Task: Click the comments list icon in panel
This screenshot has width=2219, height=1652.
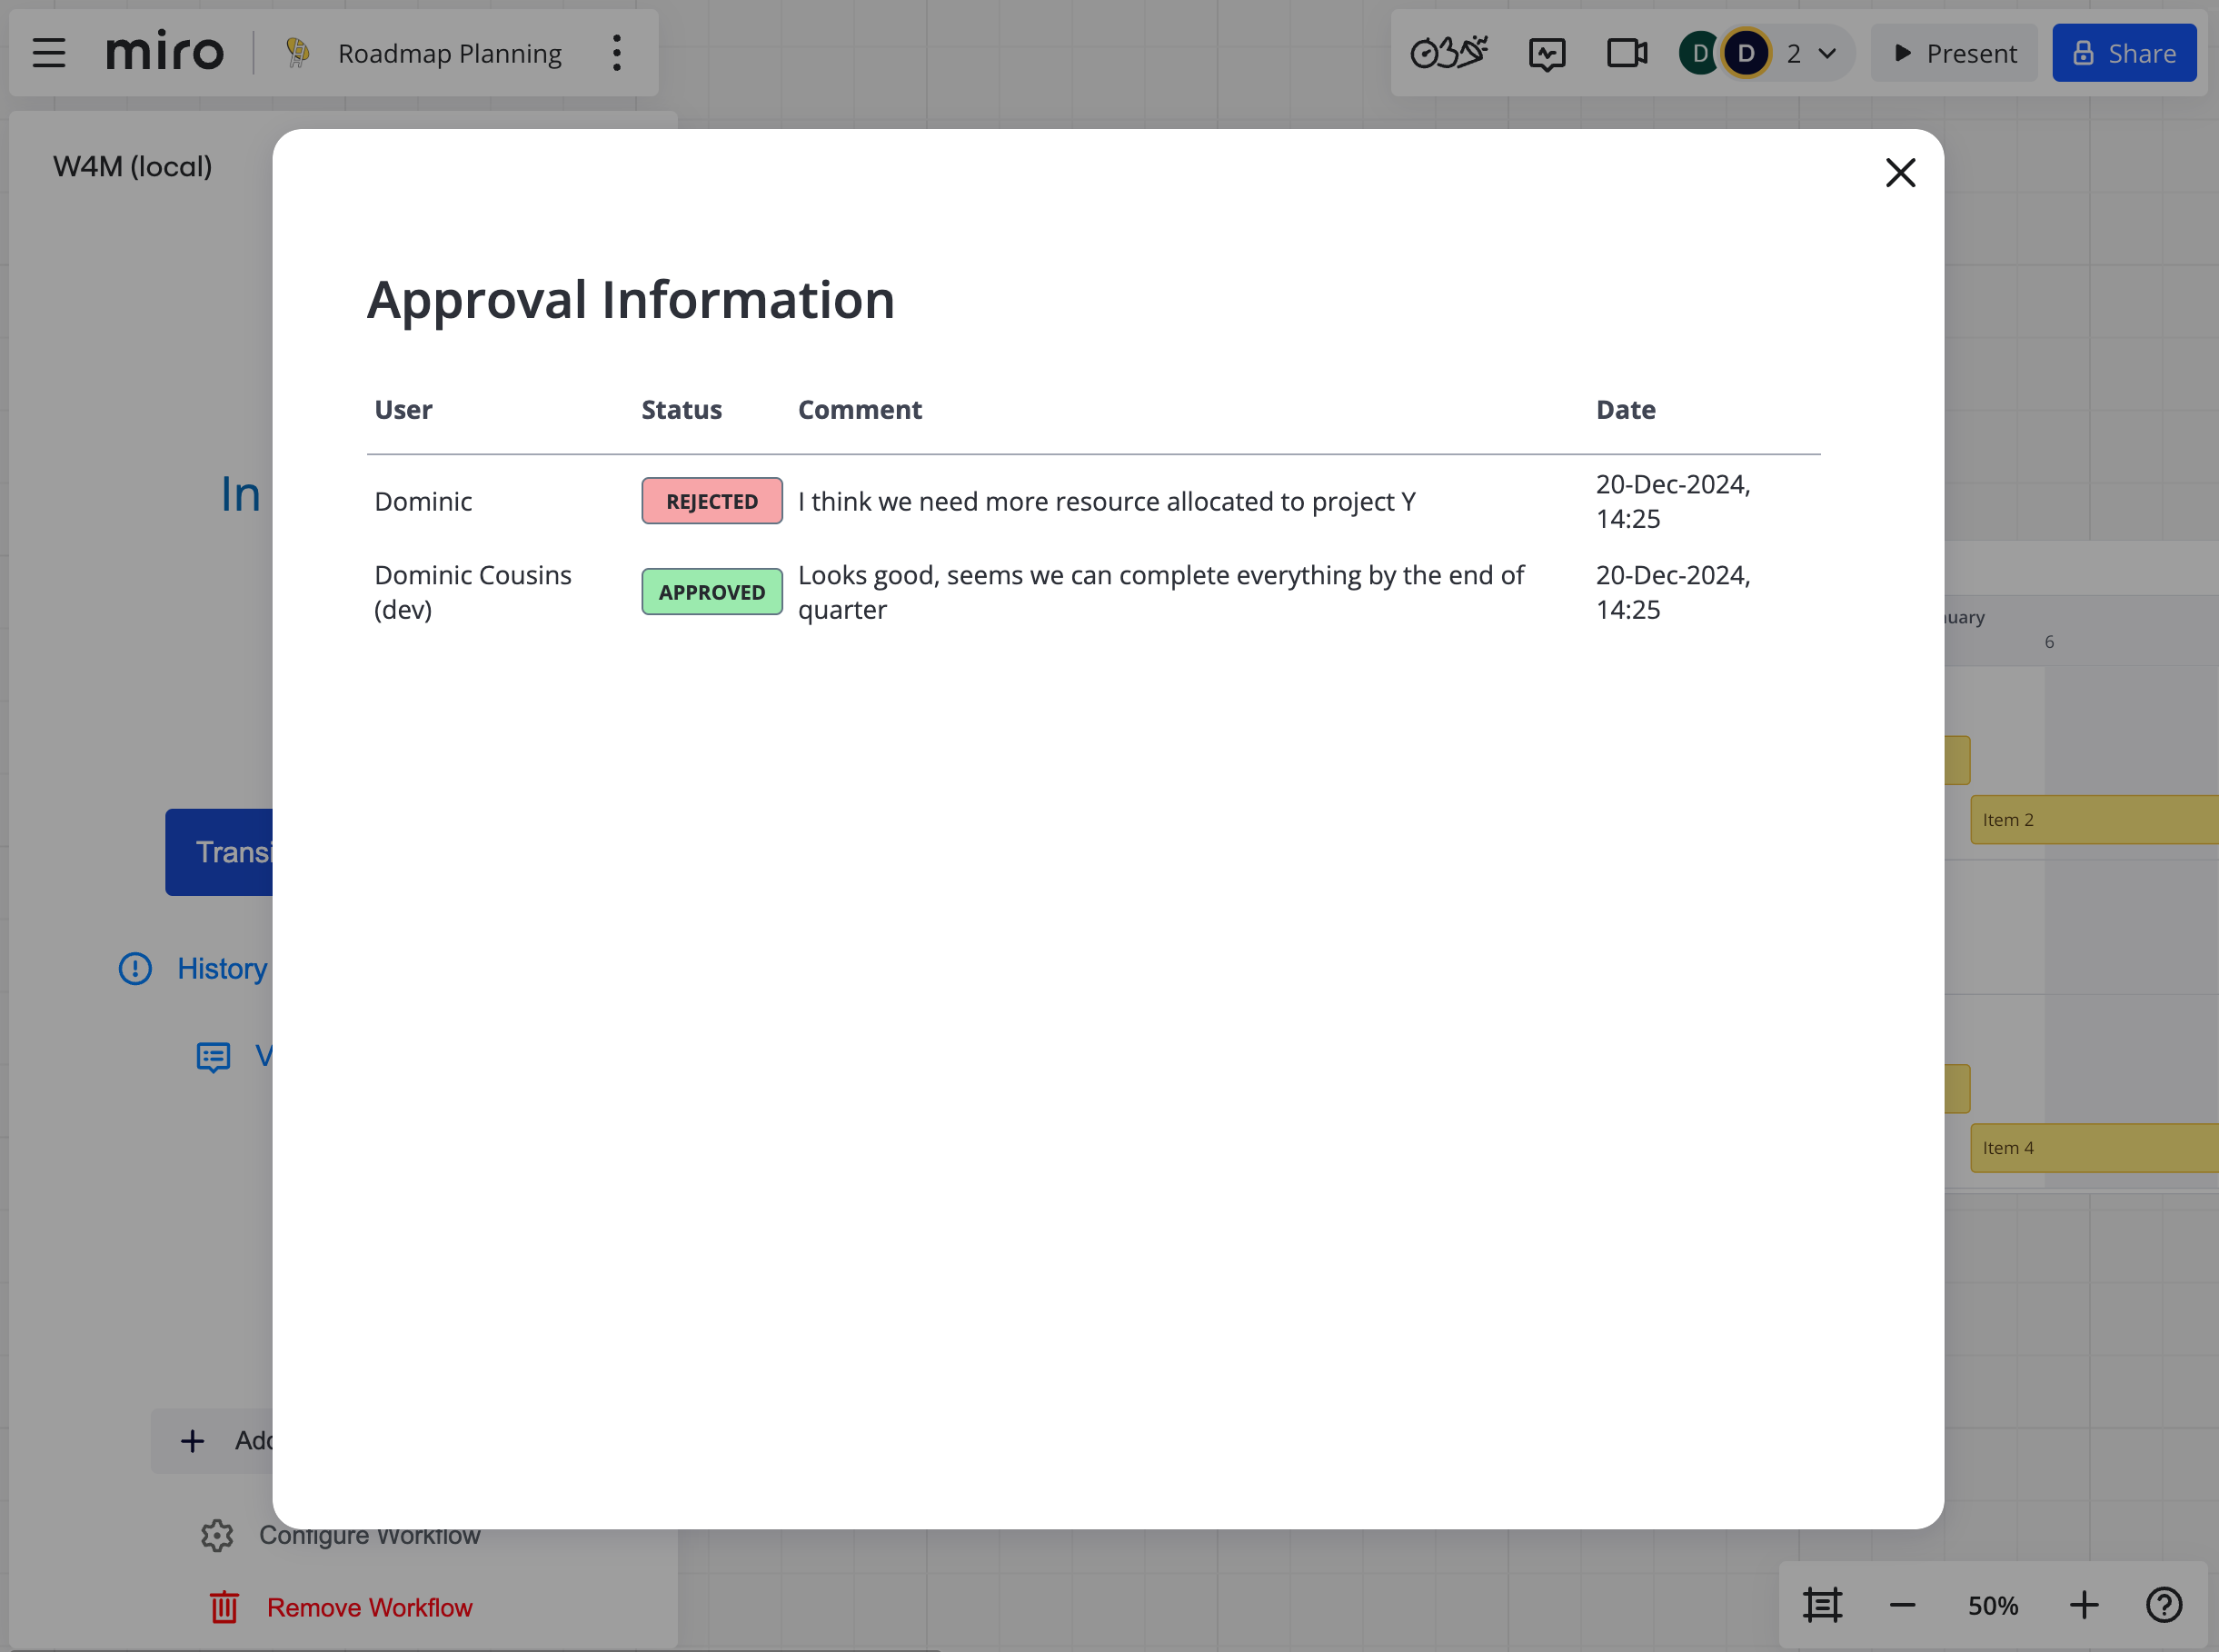Action: (x=213, y=1057)
